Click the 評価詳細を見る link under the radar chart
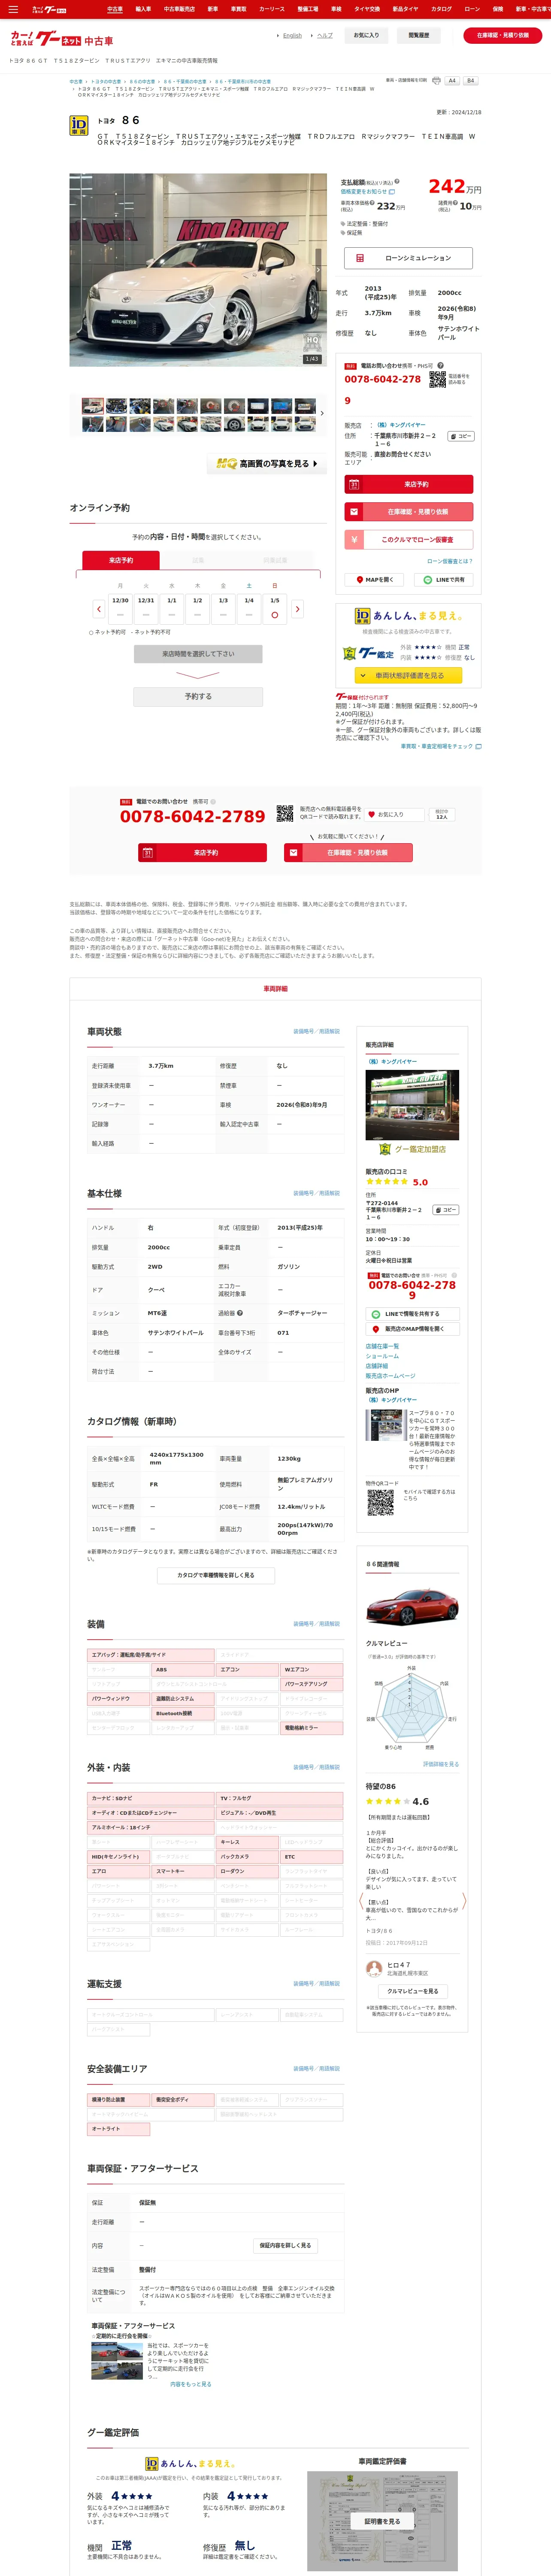Viewport: 551px width, 2576px height. pyautogui.click(x=441, y=1764)
